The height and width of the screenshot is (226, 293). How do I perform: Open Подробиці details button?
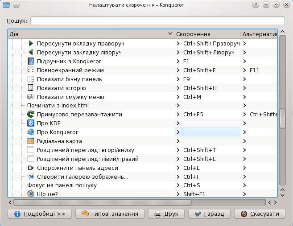pyautogui.click(x=40, y=214)
